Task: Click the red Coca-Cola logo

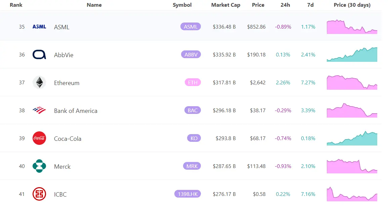Action: pyautogui.click(x=39, y=138)
